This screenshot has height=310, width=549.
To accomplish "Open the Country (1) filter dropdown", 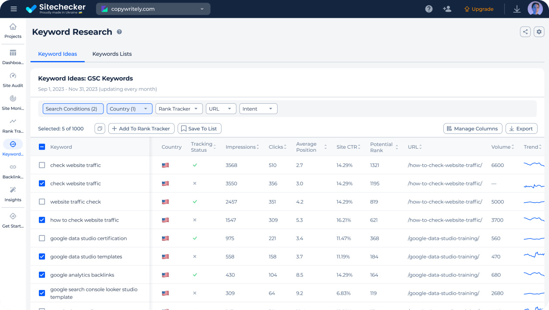I will [x=130, y=109].
